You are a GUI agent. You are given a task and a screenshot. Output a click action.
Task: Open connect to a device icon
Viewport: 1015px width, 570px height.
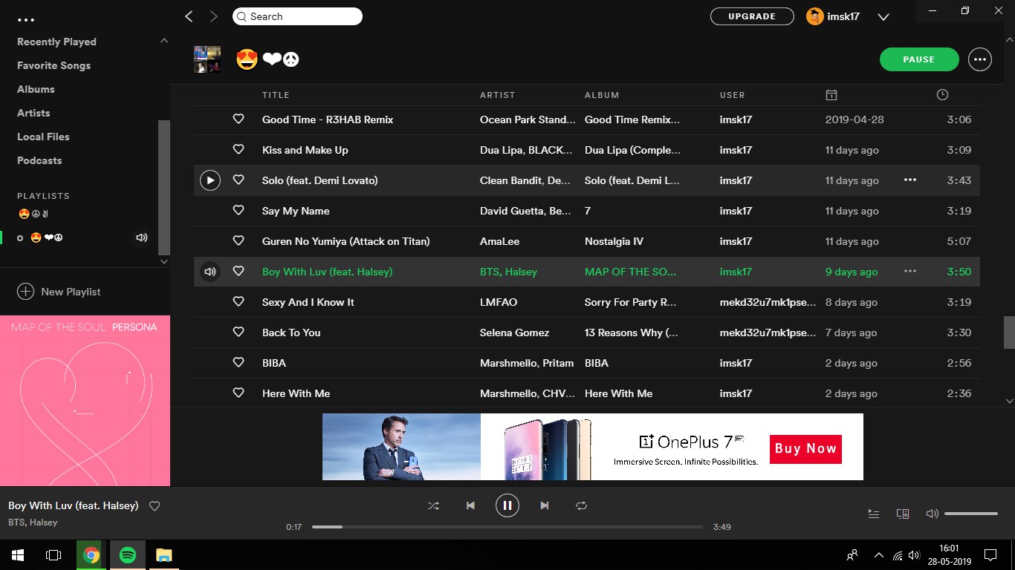(903, 514)
